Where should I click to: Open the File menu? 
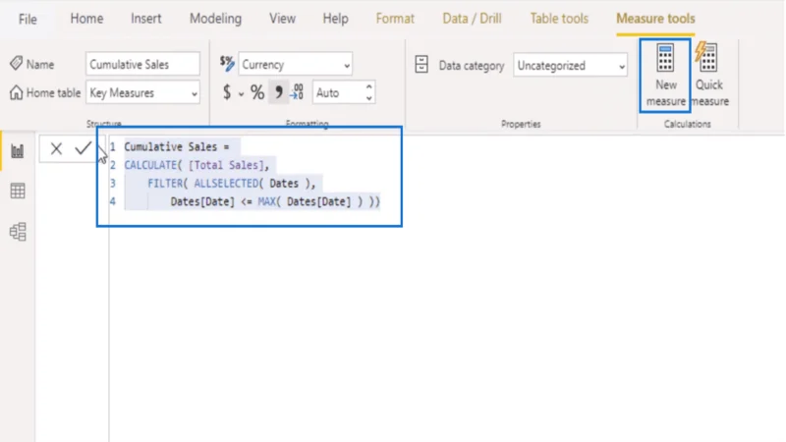[28, 19]
